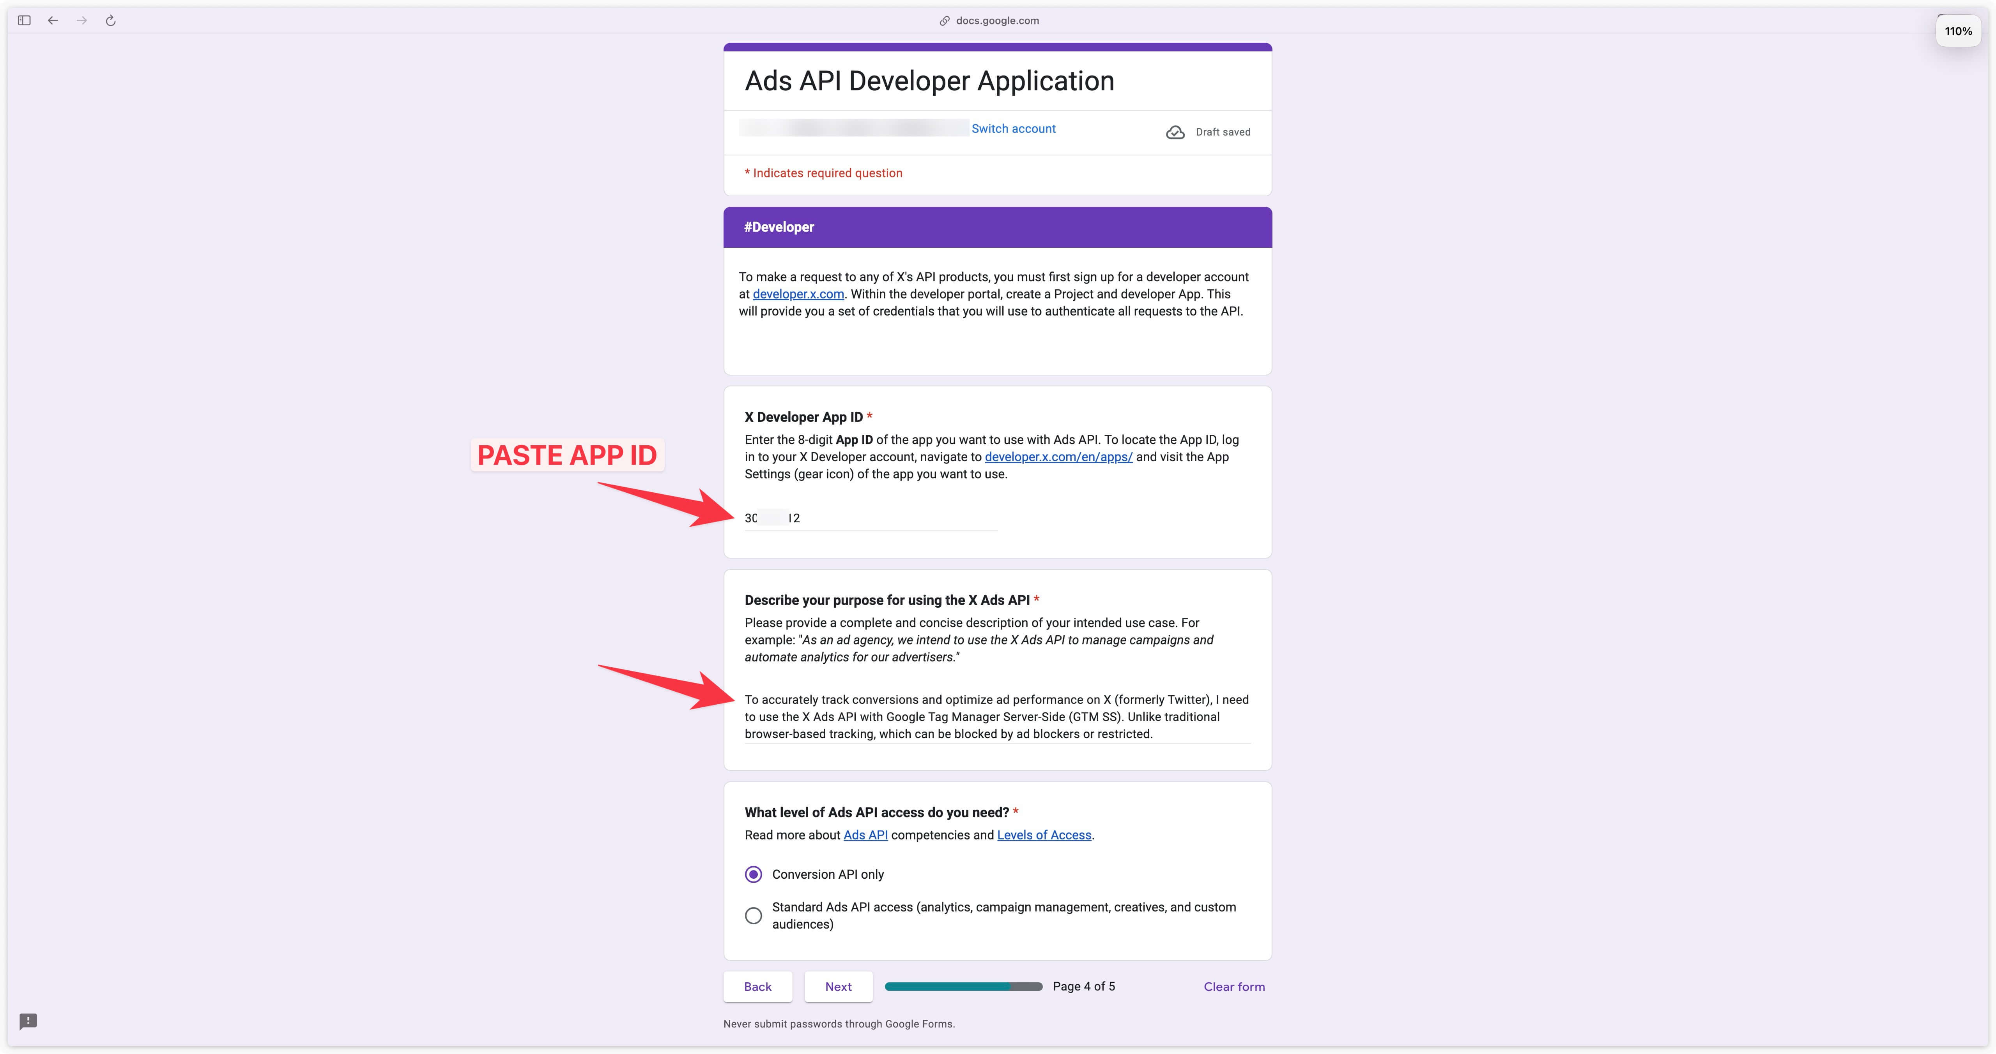Click the Switch account link
This screenshot has height=1054, width=1996.
pos(1013,129)
